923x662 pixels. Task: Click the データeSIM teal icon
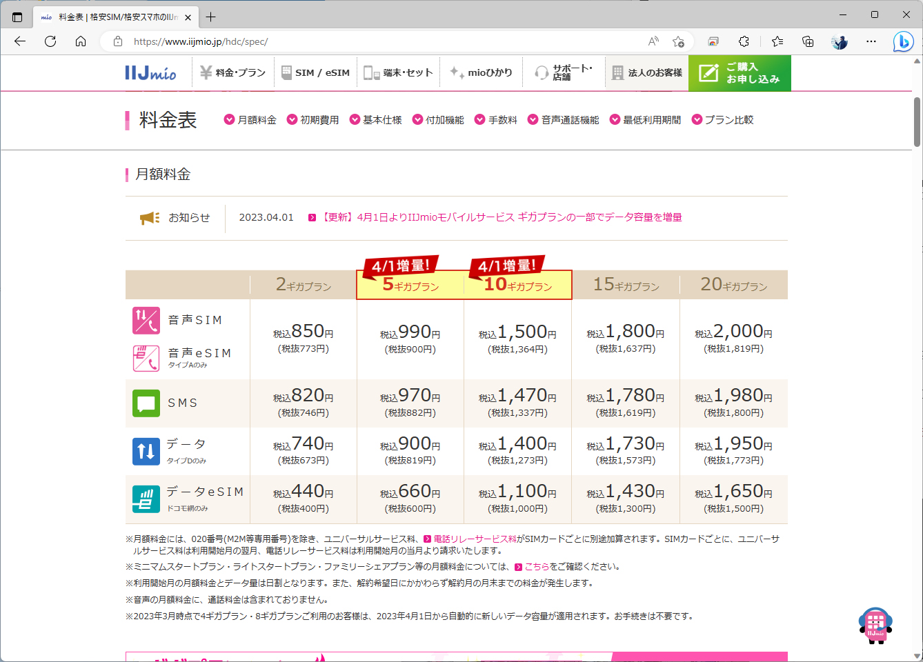click(146, 499)
